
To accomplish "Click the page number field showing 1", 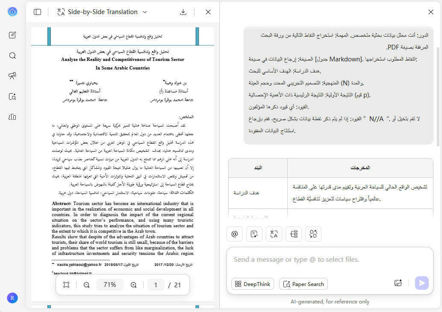I will coord(156,285).
